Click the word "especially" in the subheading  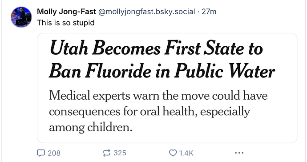click(225, 112)
